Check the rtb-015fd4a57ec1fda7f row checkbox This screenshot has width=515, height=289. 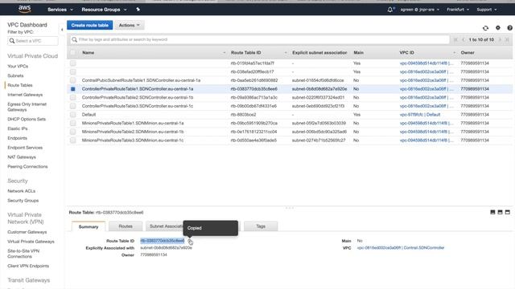pyautogui.click(x=73, y=63)
